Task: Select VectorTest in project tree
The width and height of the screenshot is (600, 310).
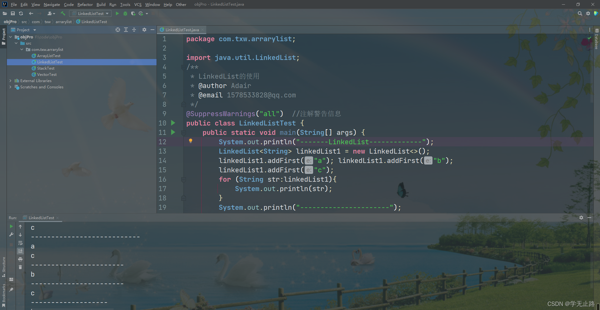Action: tap(47, 74)
